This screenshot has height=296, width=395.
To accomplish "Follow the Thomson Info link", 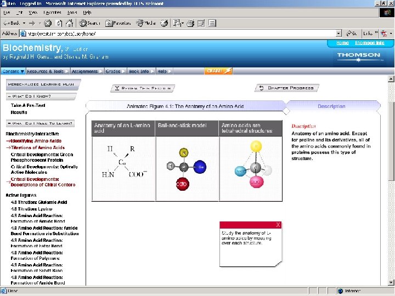I will (x=370, y=43).
